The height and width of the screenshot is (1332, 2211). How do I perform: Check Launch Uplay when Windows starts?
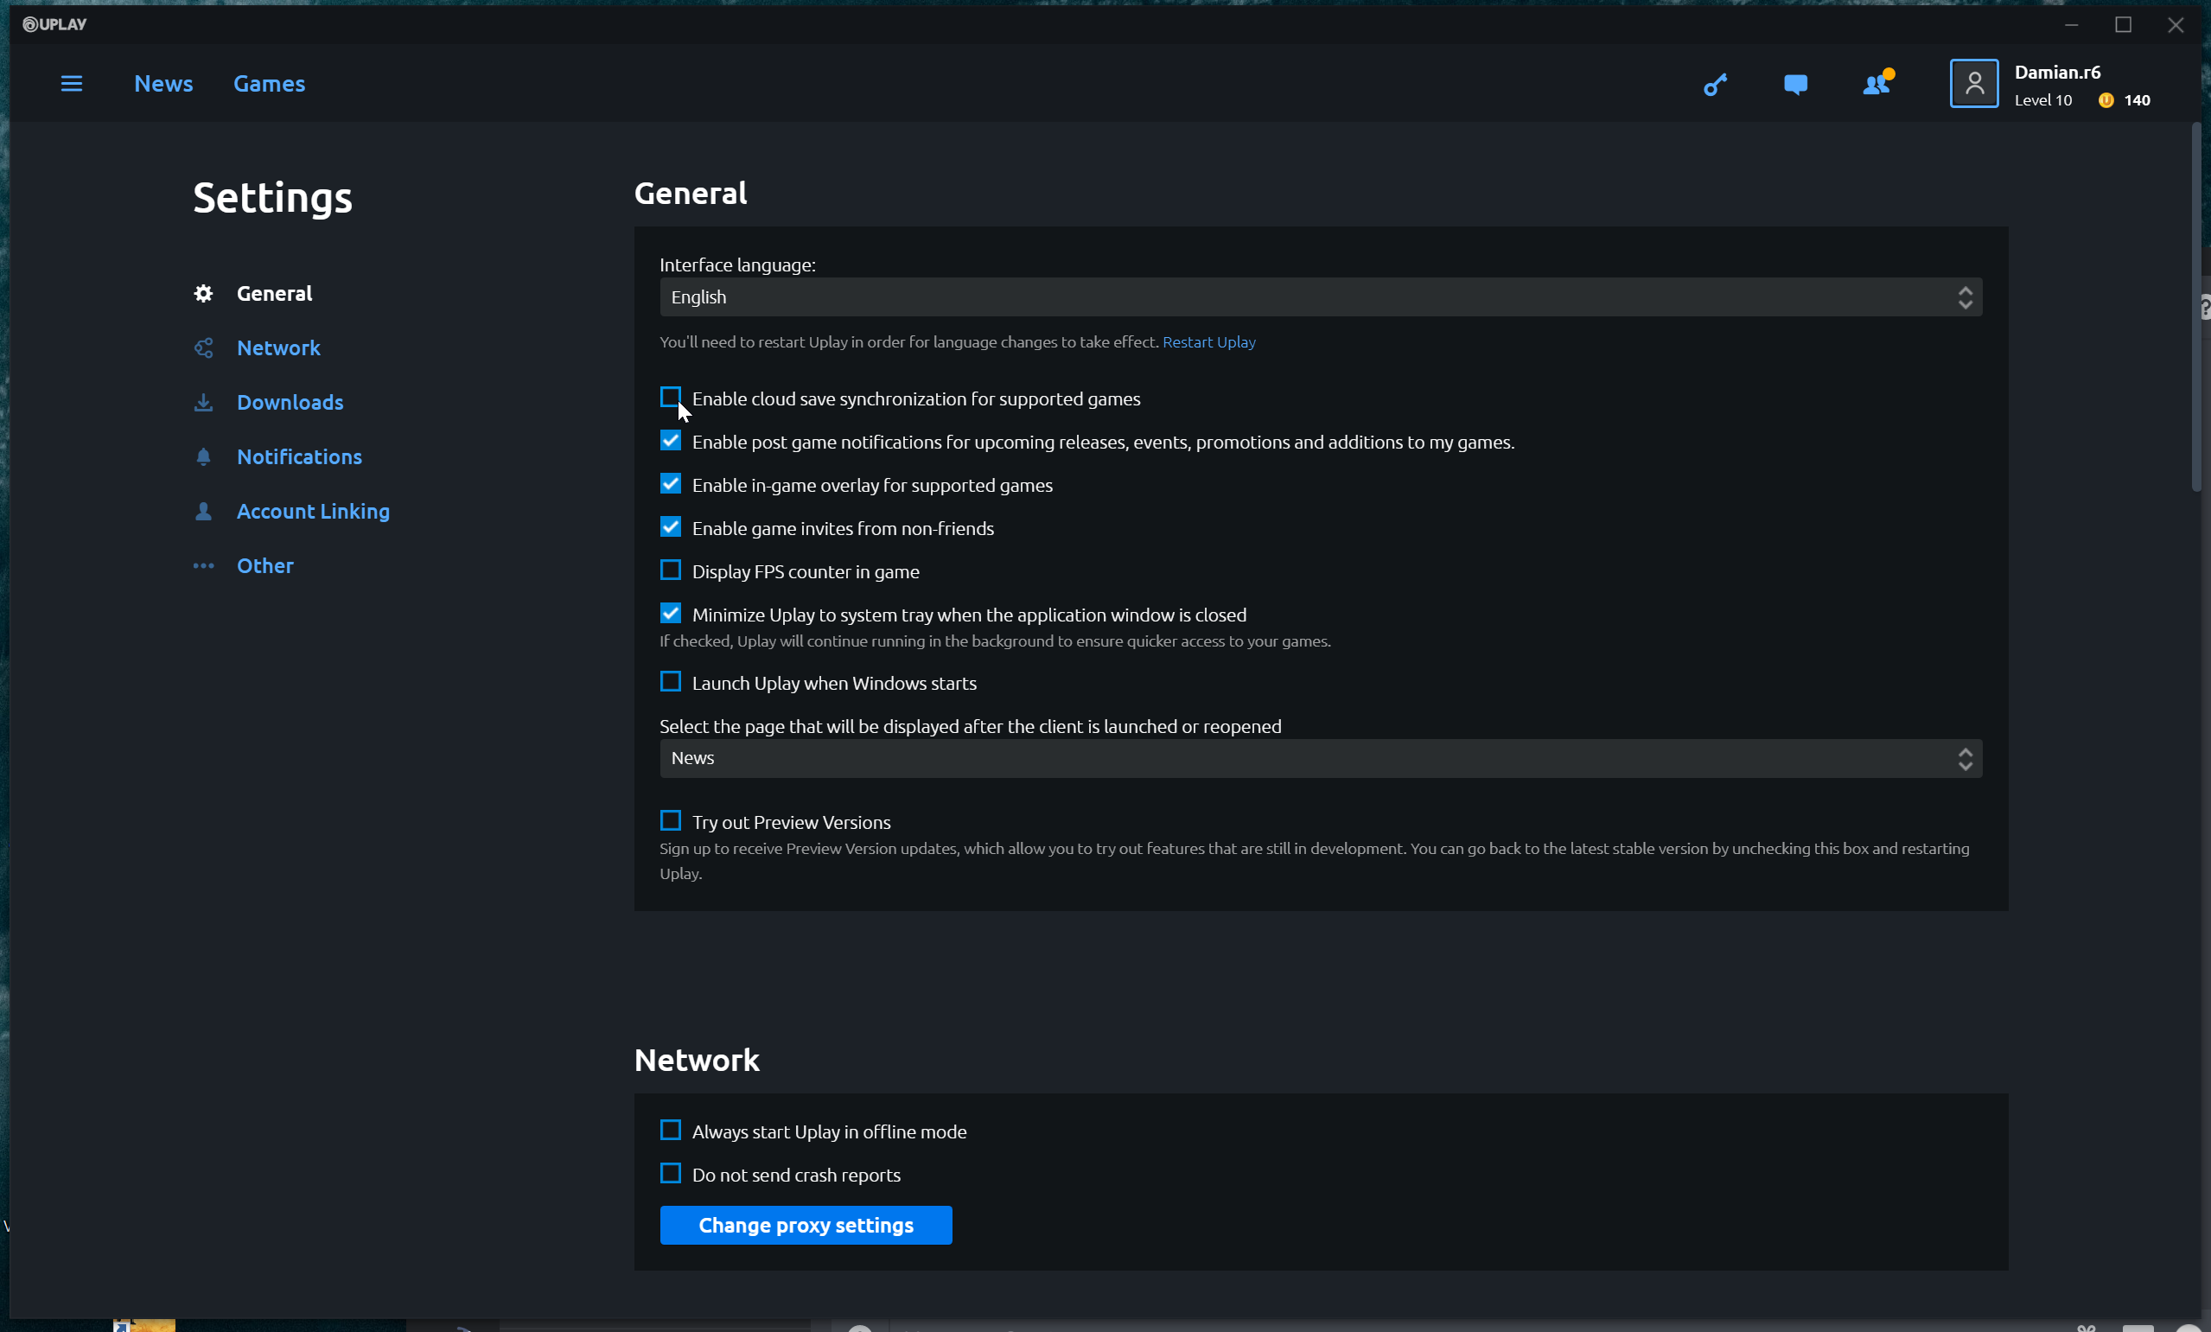670,682
